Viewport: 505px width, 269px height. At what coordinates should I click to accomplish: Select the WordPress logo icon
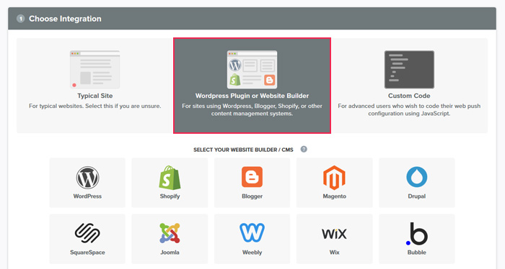(x=87, y=178)
